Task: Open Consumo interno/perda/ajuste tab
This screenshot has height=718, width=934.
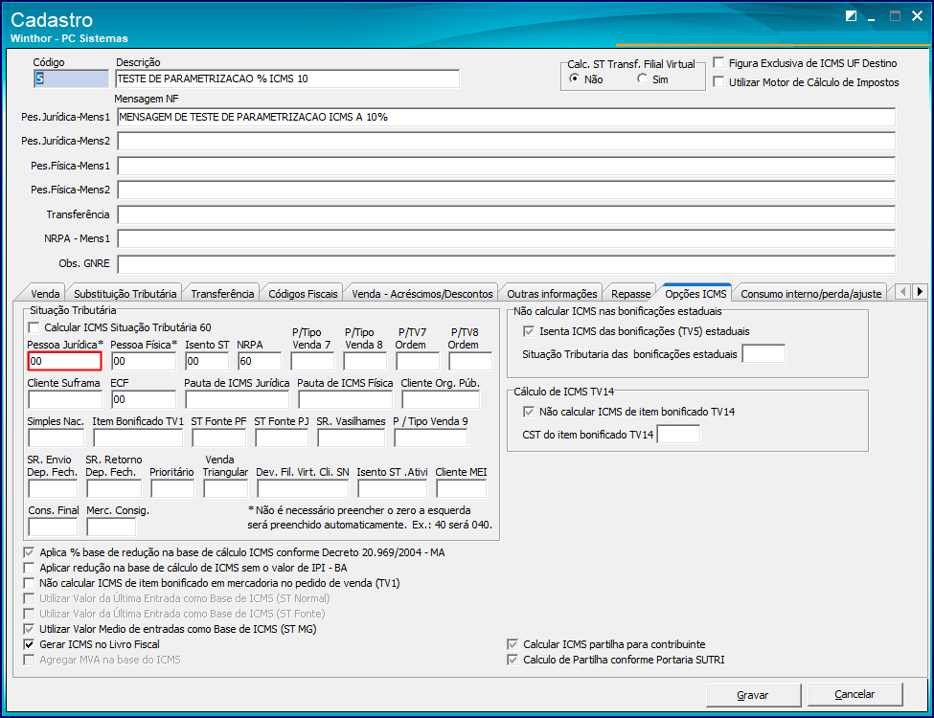Action: click(x=810, y=294)
